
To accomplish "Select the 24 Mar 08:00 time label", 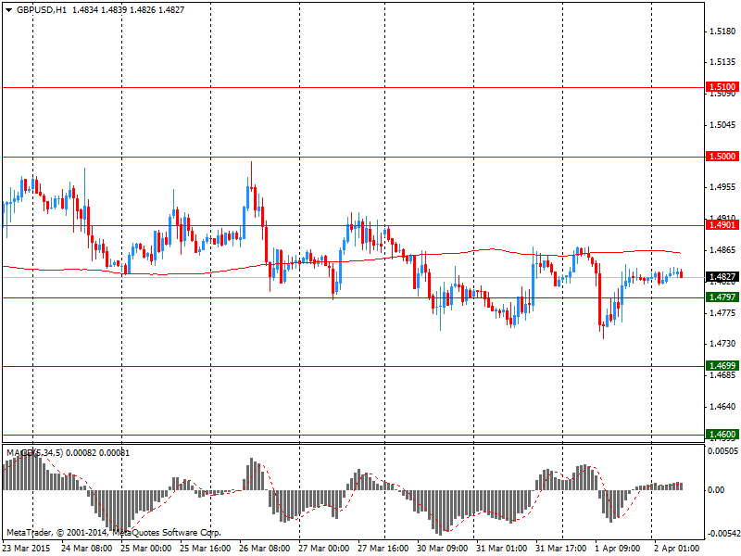I will click(x=87, y=549).
